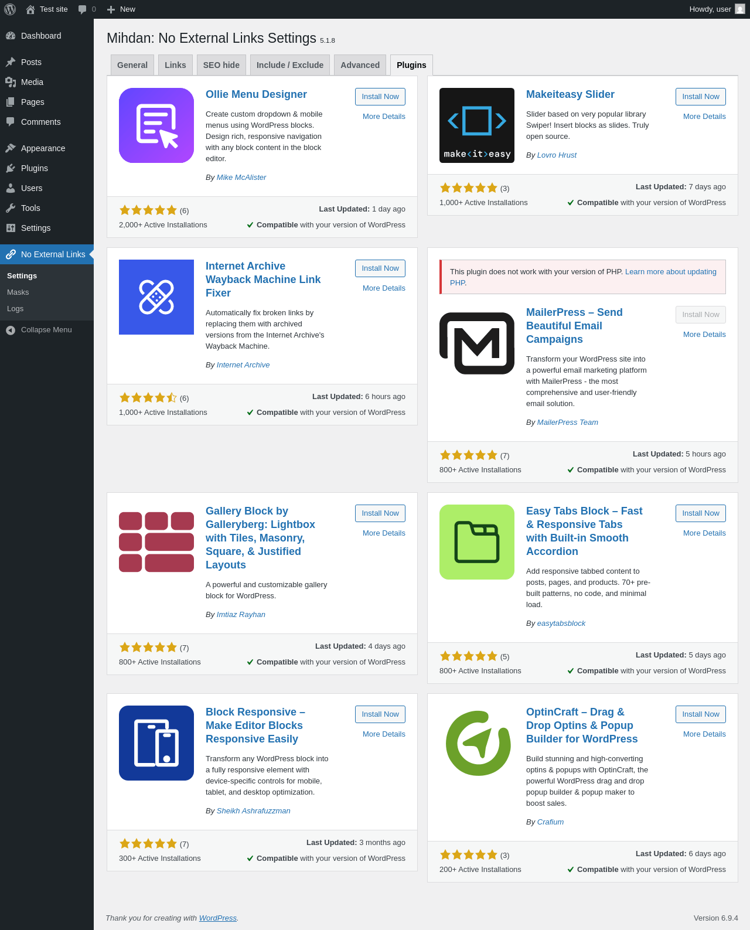Open author link Lovro Hrust
This screenshot has width=750, height=930.
click(x=557, y=155)
